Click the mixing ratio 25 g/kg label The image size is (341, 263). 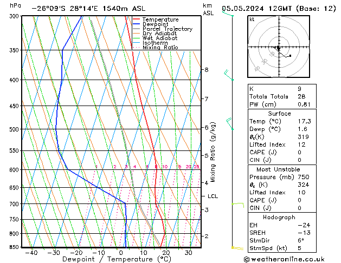pos(196,167)
